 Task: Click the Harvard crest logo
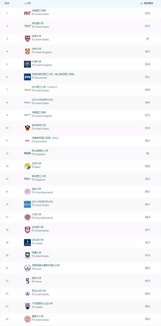[27, 39]
